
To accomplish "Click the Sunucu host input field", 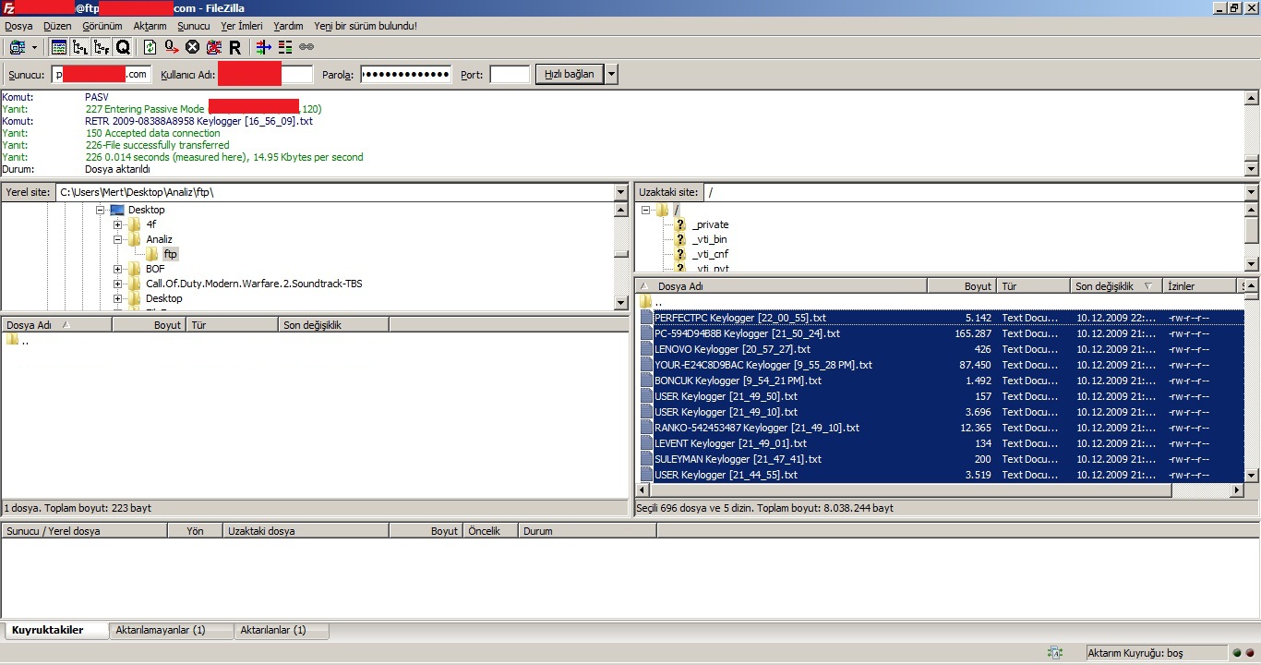I will coord(101,75).
